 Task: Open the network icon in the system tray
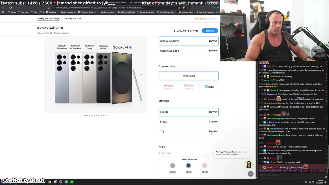(310, 182)
